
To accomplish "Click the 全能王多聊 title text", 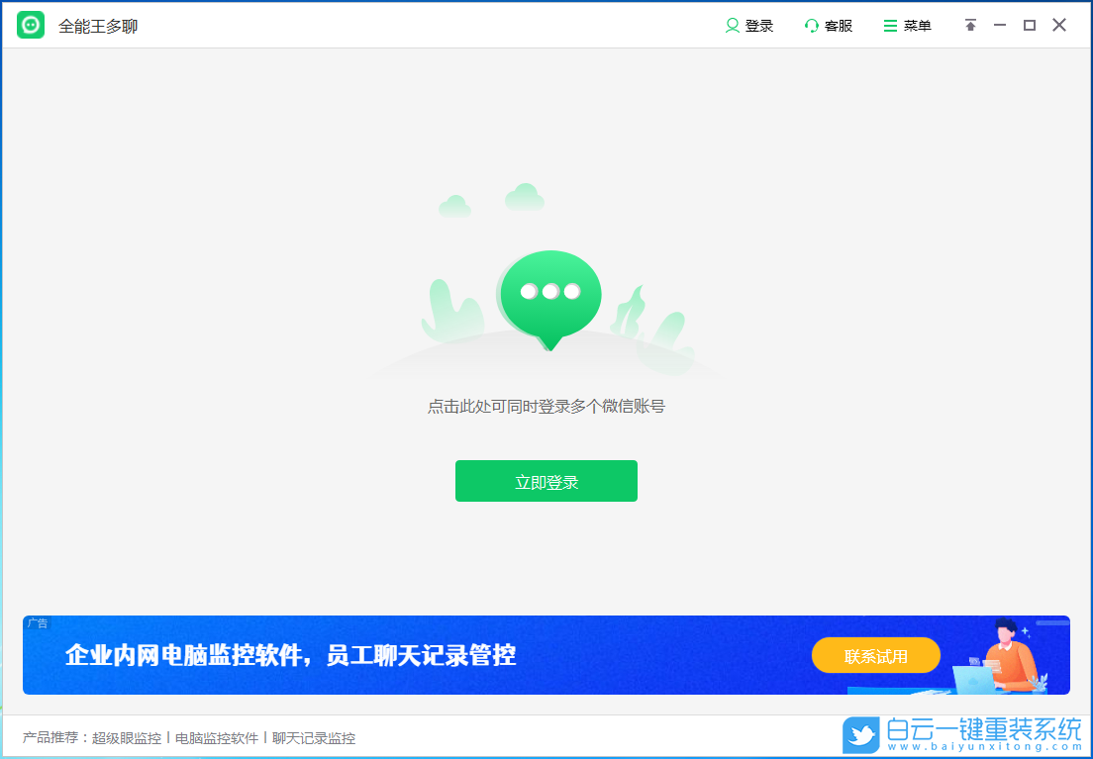I will coord(99,25).
